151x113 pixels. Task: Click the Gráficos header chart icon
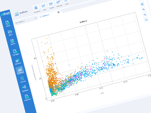(x=17, y=14)
